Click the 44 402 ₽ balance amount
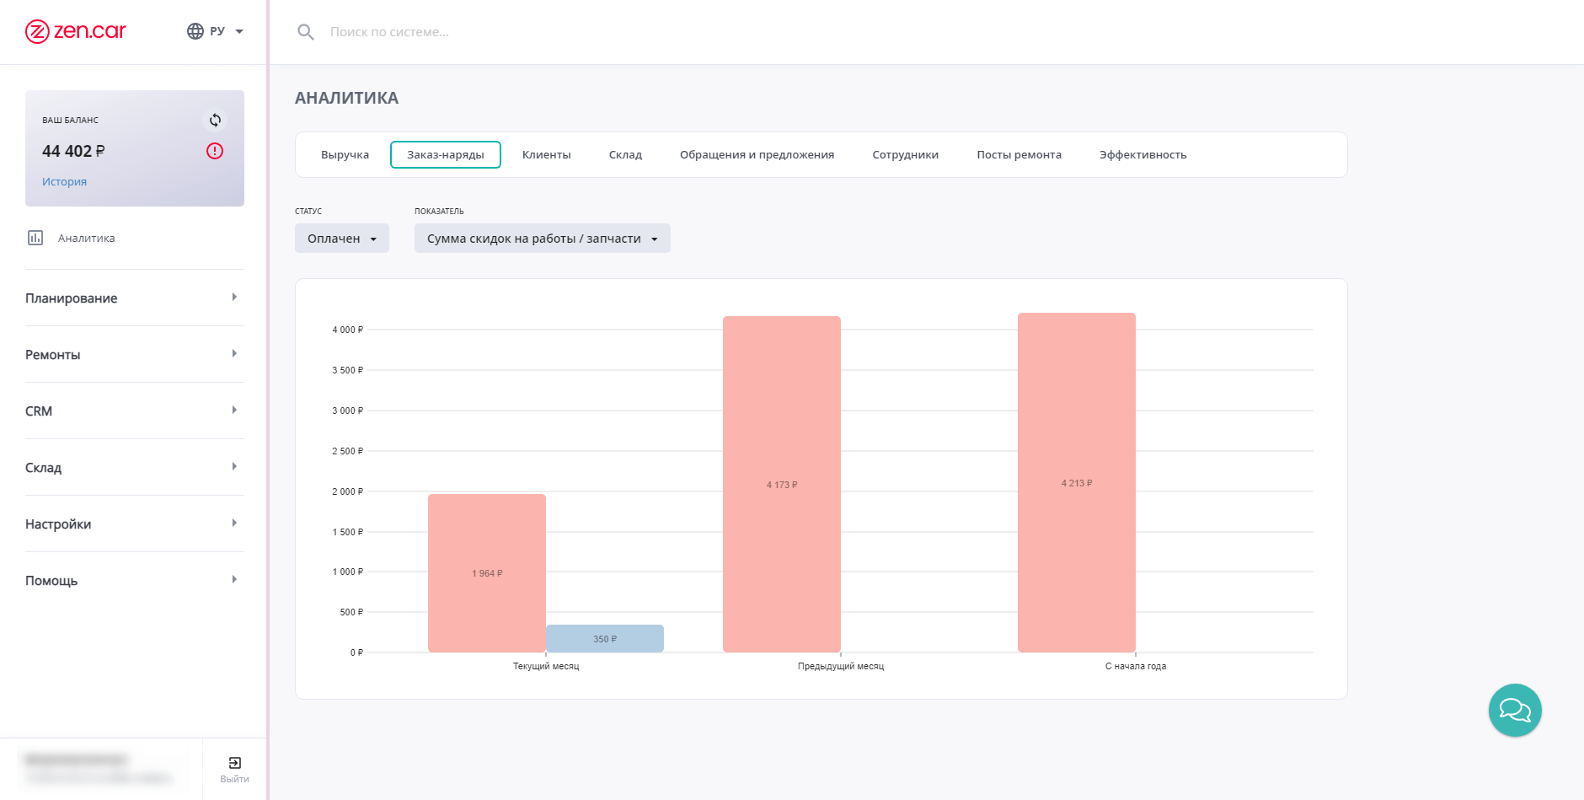Viewport: 1584px width, 800px height. (x=73, y=151)
